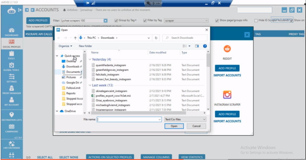
Task: Open the Text/Csv files type dropdown
Action: 185,119
